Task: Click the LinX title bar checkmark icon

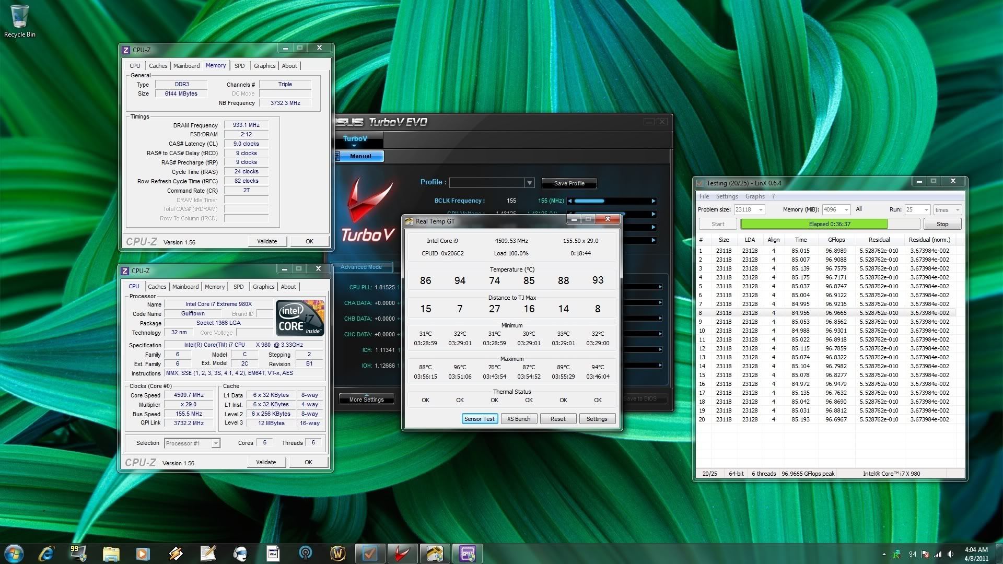Action: click(700, 183)
